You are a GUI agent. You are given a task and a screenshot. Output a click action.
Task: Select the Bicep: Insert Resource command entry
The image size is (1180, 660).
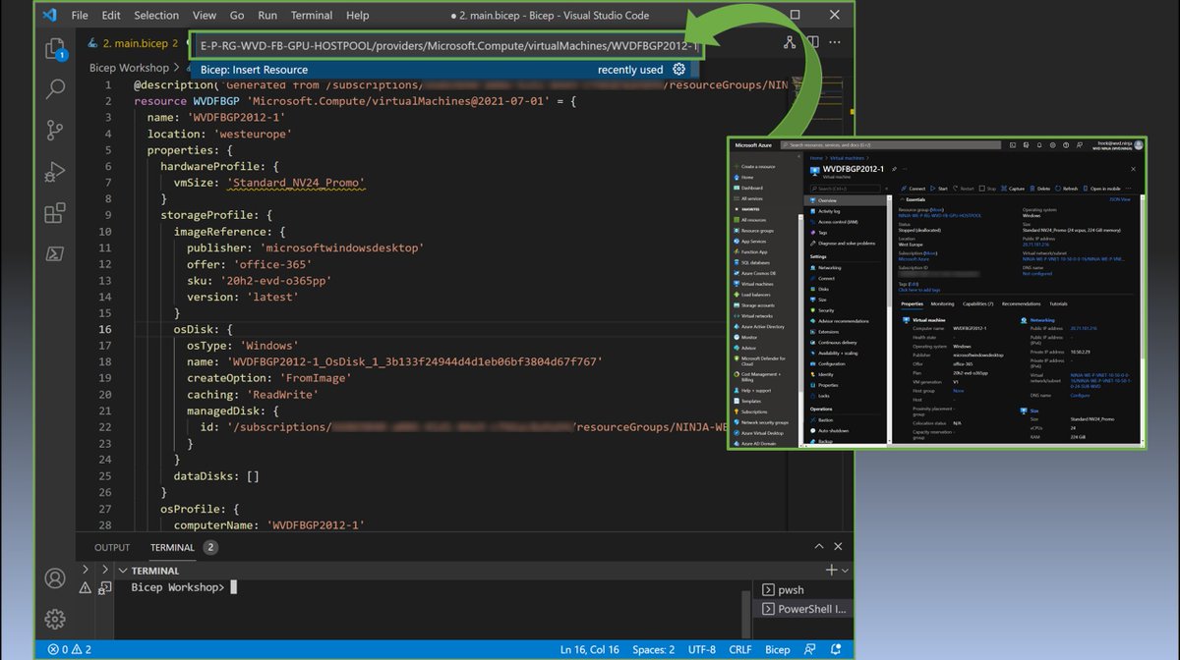coord(445,70)
